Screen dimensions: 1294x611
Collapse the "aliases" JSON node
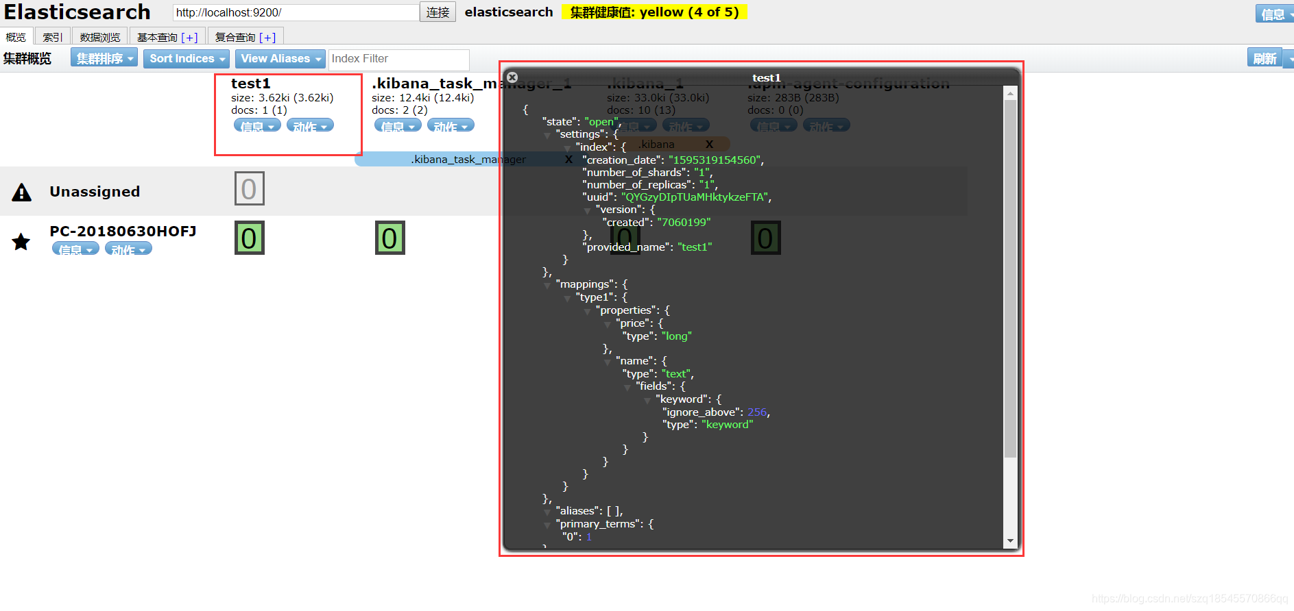547,512
